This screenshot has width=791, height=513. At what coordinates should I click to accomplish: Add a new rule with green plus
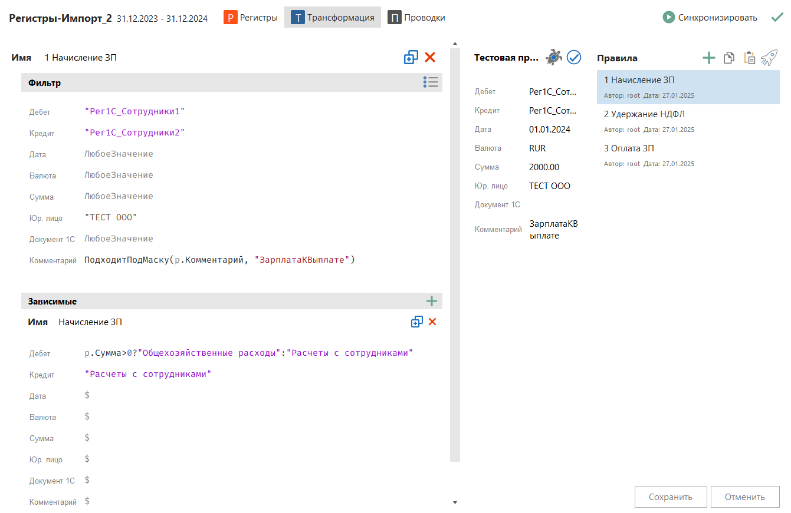[x=708, y=58]
